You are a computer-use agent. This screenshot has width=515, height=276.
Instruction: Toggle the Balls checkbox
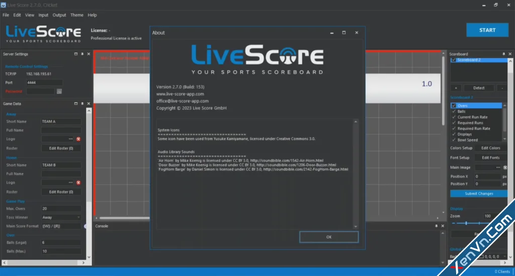pyautogui.click(x=454, y=111)
